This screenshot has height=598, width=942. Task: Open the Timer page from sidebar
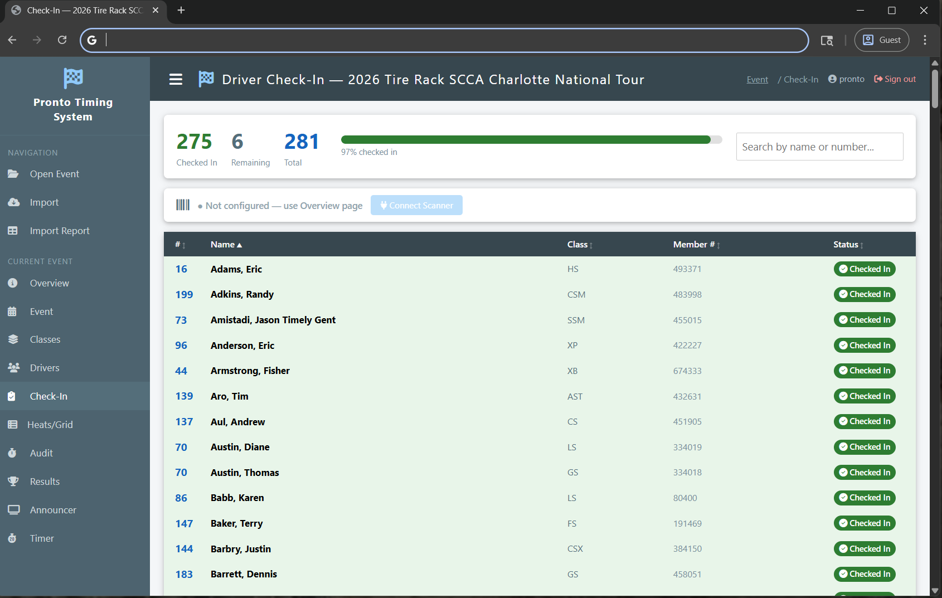click(x=42, y=538)
